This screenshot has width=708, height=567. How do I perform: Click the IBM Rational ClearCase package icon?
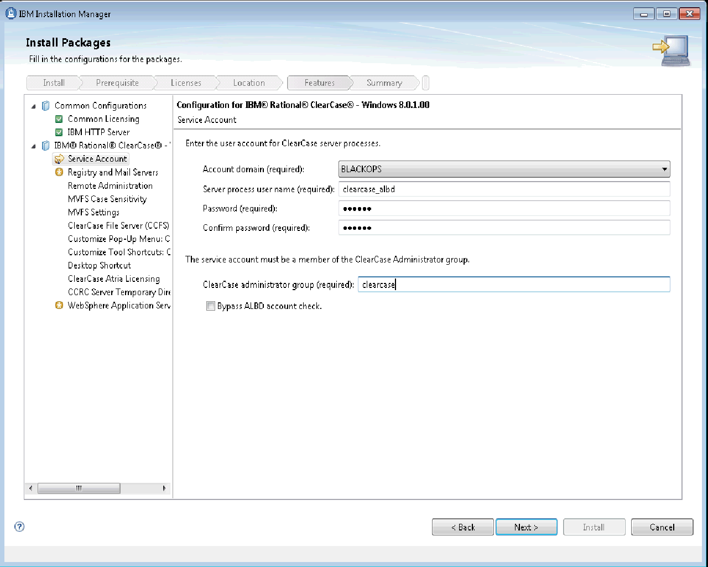(46, 146)
